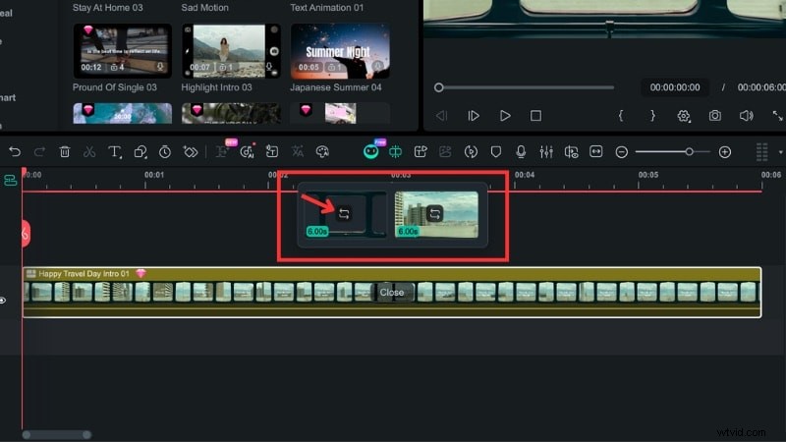The width and height of the screenshot is (786, 442).
Task: Redo the last timeline action
Action: (39, 151)
